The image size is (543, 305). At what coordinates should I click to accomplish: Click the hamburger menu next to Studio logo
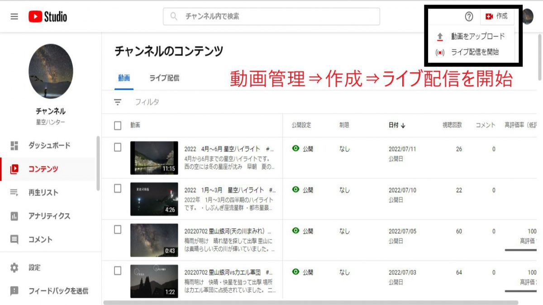click(14, 16)
